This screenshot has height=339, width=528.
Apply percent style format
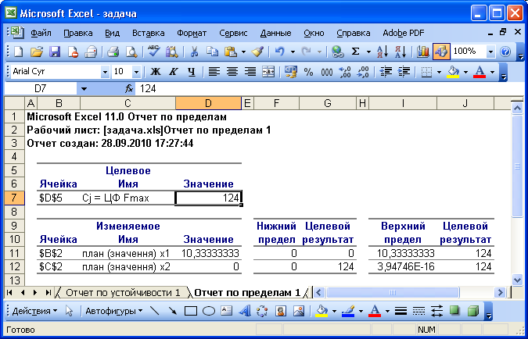point(308,72)
